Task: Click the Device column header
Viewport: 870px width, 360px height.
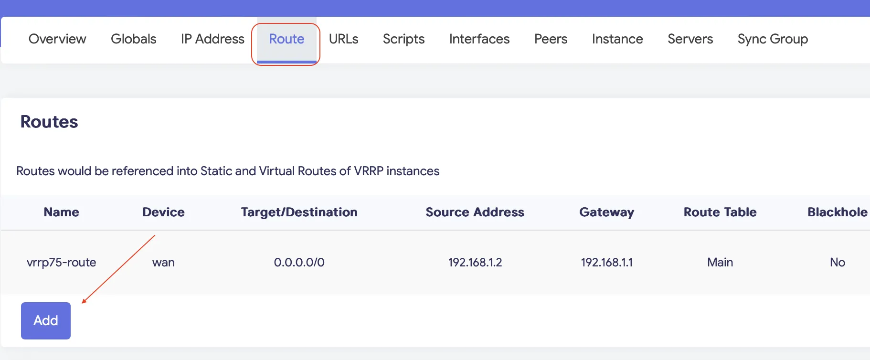Action: 163,212
